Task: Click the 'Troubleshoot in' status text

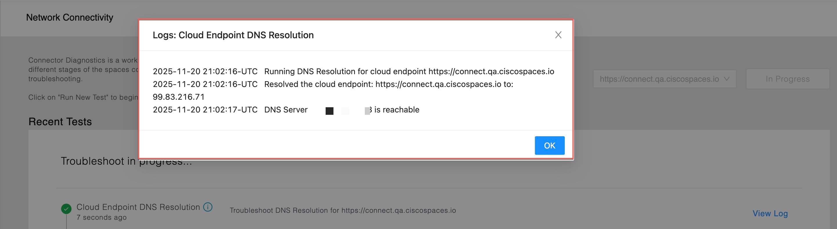Action: point(98,161)
